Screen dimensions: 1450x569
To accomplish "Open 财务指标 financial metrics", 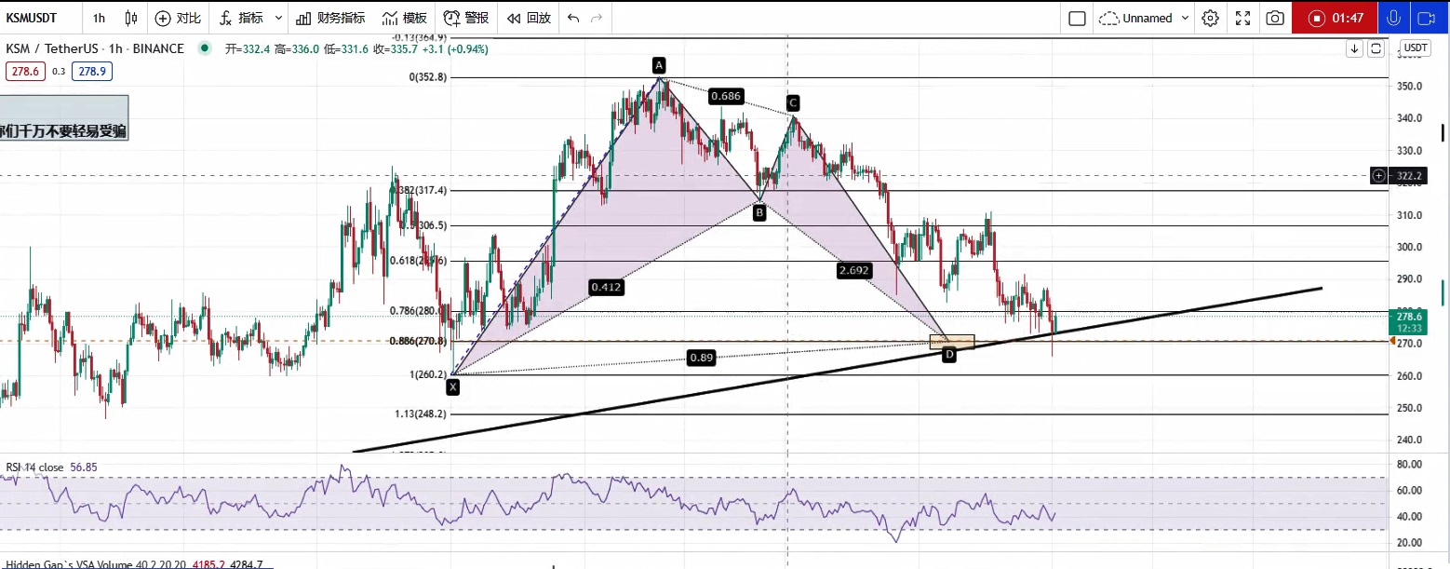I will click(330, 18).
